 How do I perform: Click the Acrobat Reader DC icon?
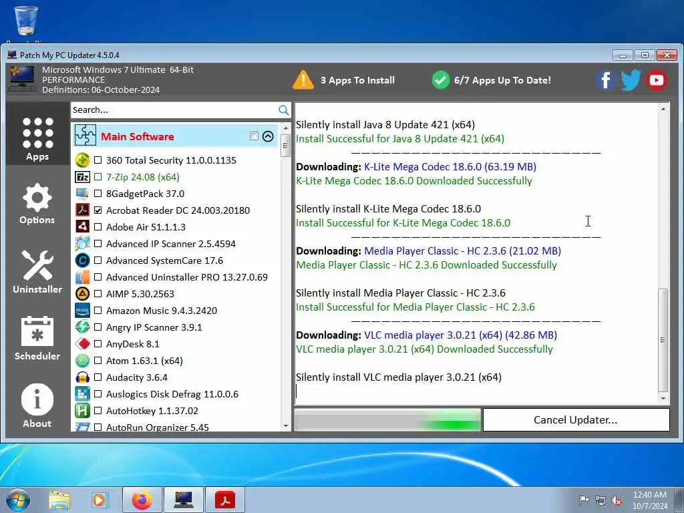82,210
